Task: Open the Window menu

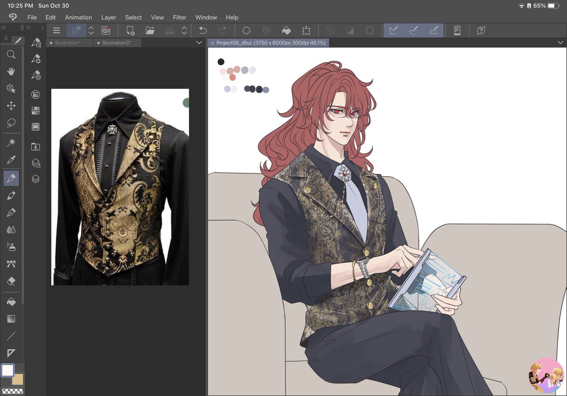Action: (x=206, y=17)
